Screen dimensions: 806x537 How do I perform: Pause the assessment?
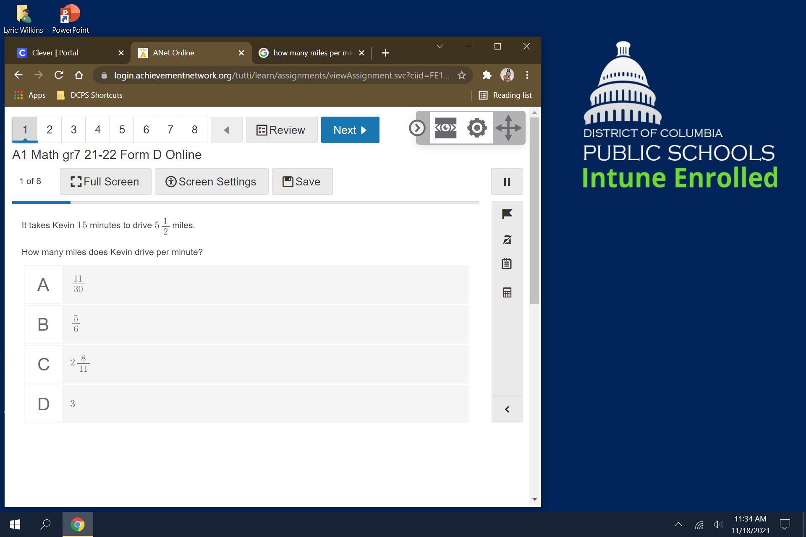[507, 182]
